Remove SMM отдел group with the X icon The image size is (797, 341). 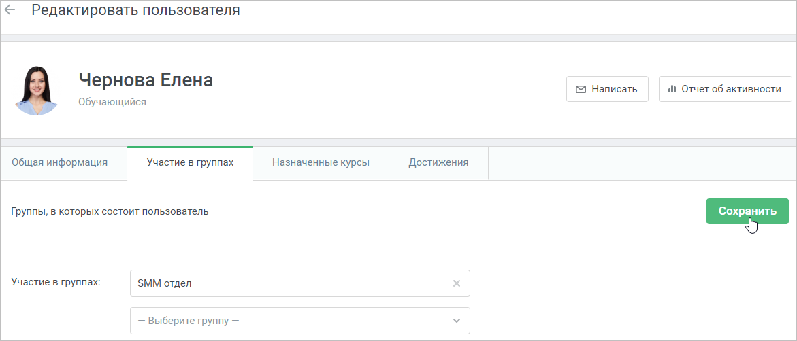(x=457, y=283)
